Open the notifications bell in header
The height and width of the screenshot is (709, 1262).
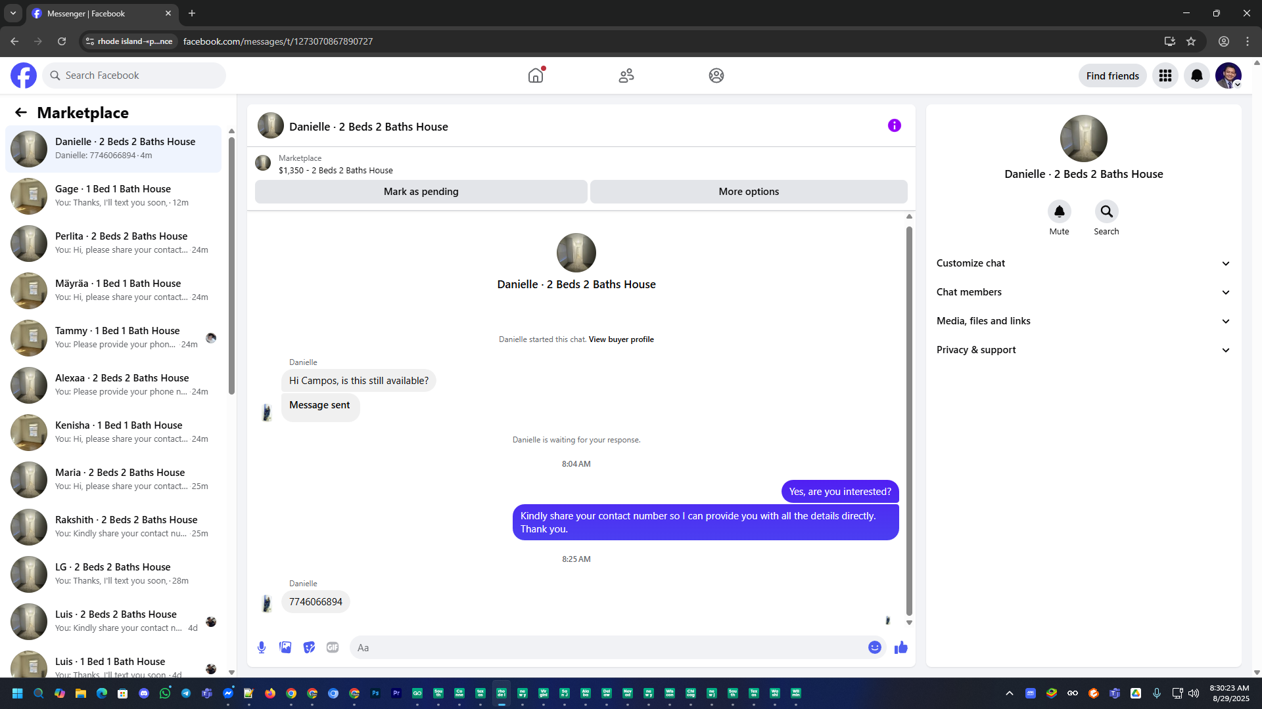point(1196,75)
